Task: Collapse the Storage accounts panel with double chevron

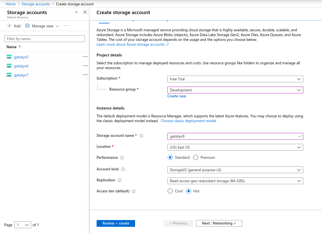Action: click(76, 12)
